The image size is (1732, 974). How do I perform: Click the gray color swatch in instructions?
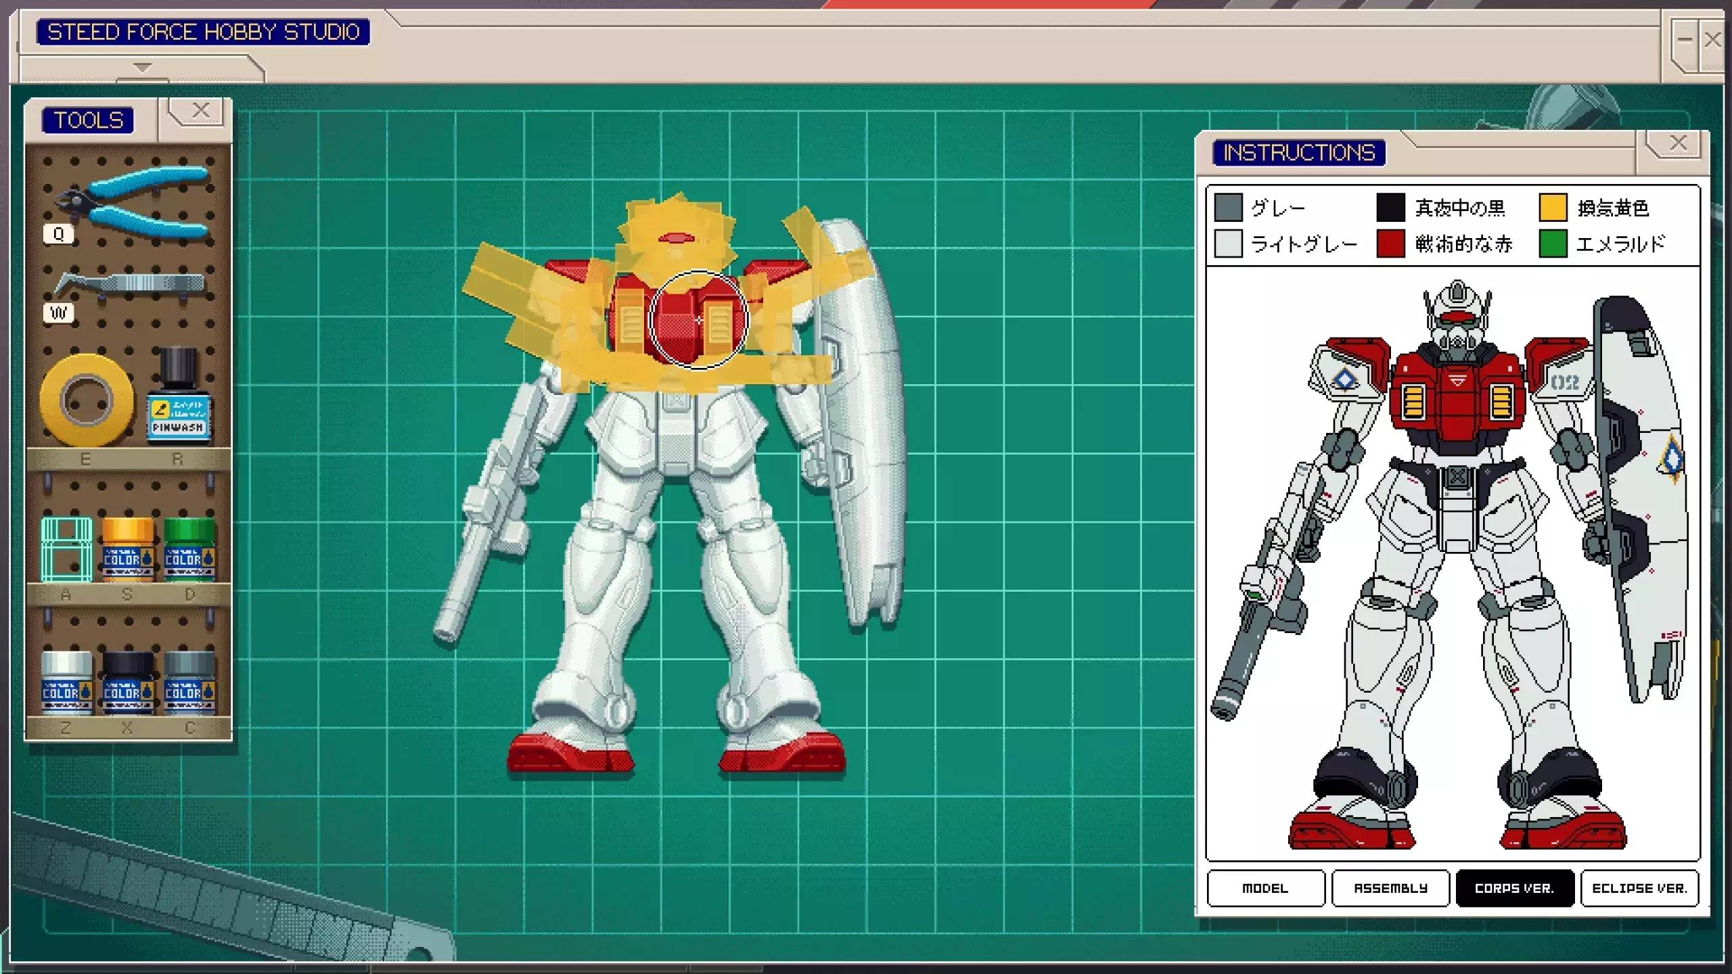pyautogui.click(x=1230, y=208)
